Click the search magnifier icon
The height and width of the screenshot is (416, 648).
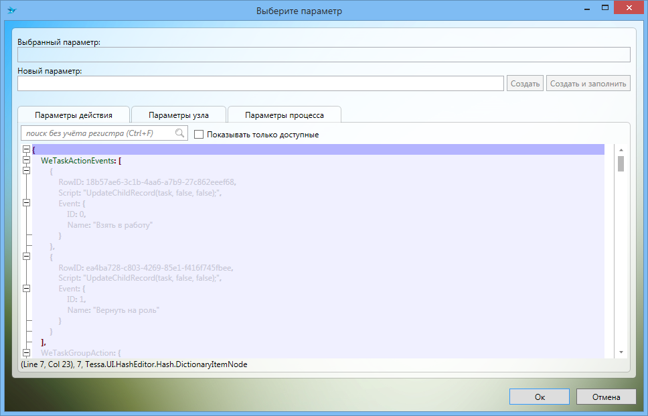[179, 133]
